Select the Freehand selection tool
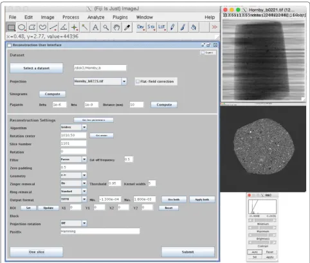The image size is (310, 263). (x=42, y=27)
